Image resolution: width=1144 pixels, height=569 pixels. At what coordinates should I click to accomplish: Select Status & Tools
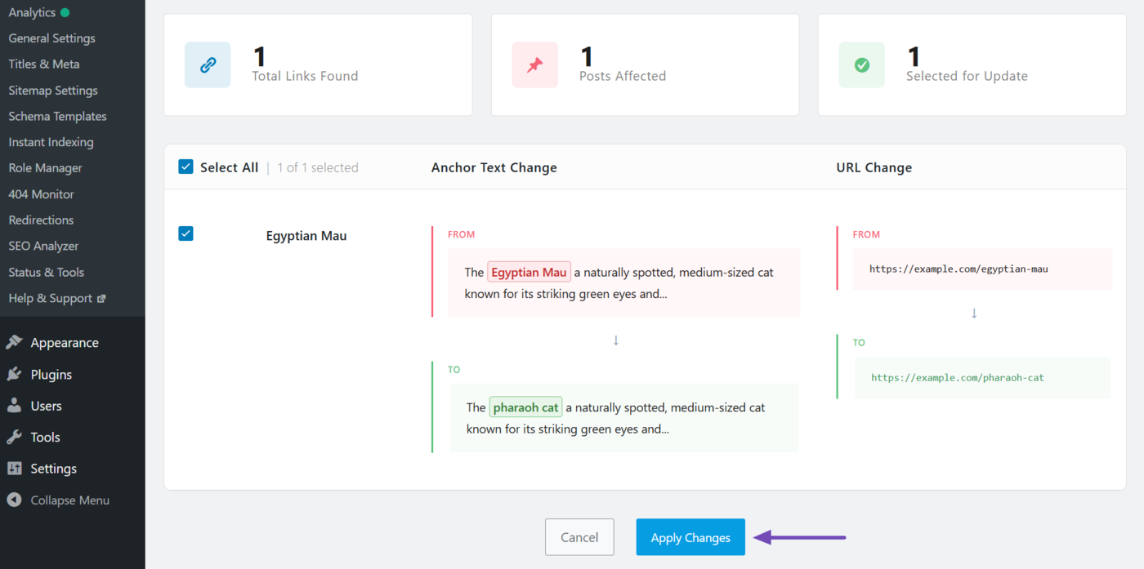[x=46, y=272]
